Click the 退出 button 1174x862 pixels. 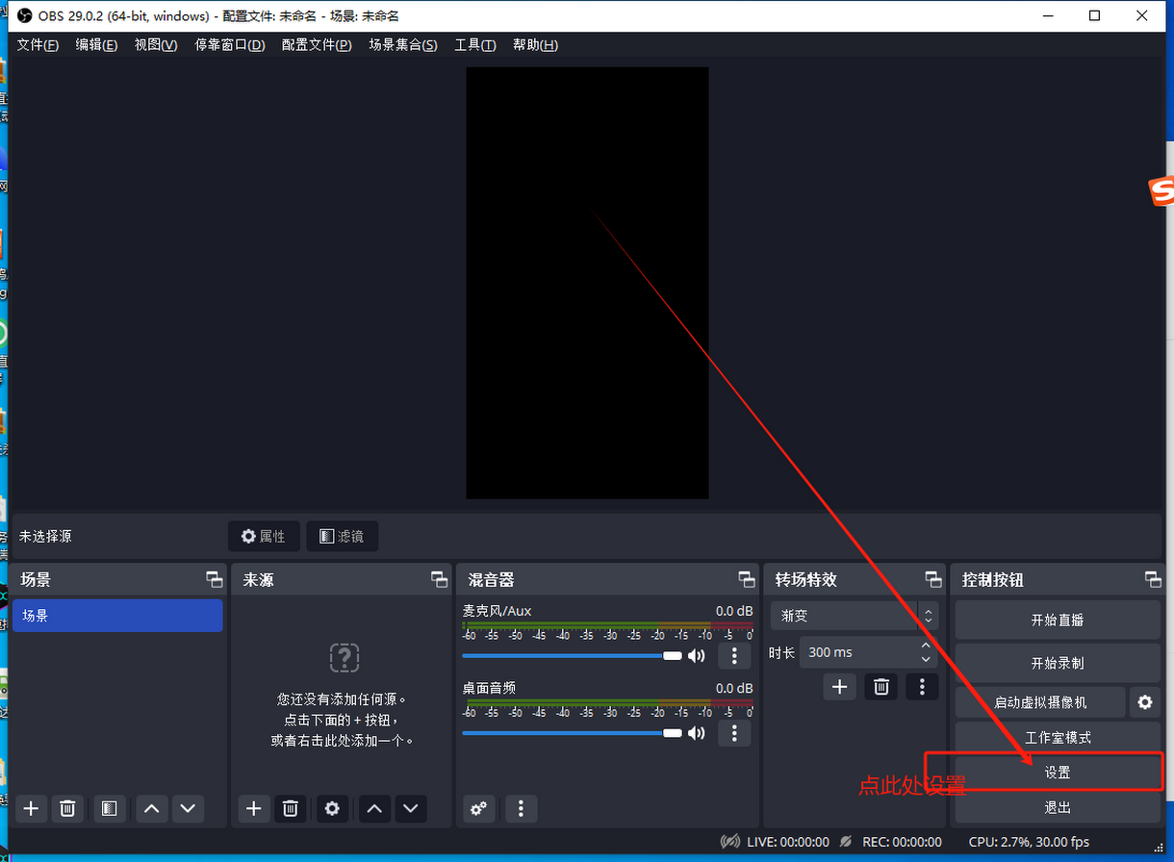point(1058,807)
